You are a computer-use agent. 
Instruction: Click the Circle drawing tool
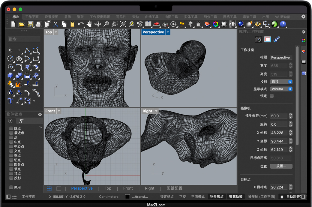(x=10, y=58)
